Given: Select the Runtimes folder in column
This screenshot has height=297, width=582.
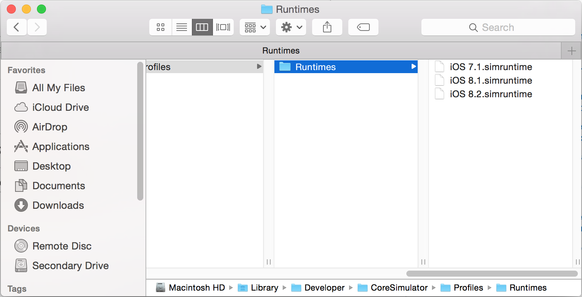Looking at the screenshot, I should 346,67.
